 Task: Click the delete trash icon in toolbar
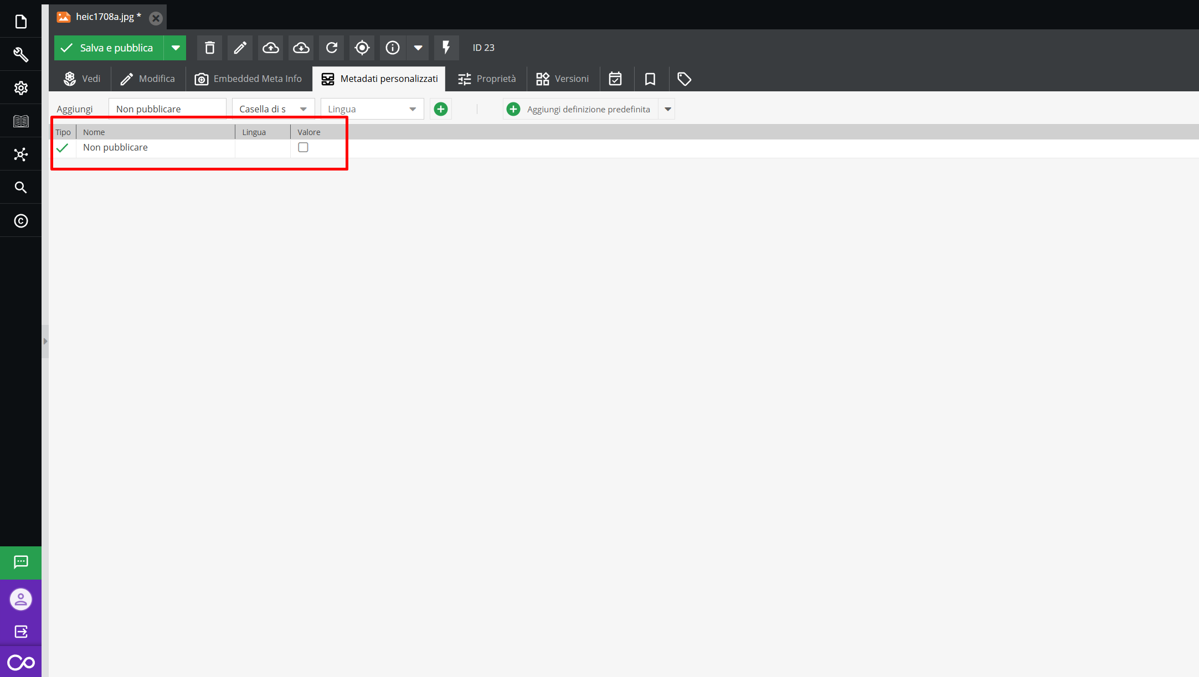[209, 48]
